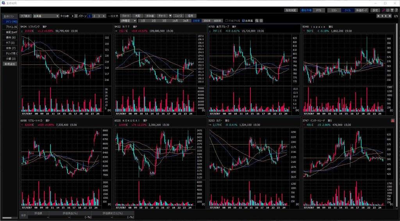Open chart settings gear icon next to magnifier

(x=261, y=20)
